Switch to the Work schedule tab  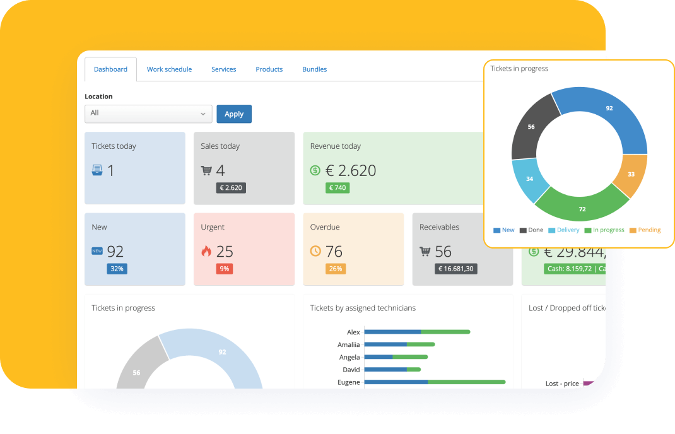169,69
